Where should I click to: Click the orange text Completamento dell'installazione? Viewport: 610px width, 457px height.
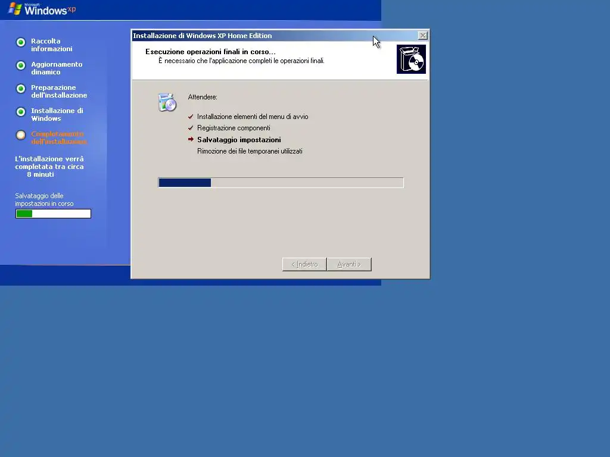59,137
